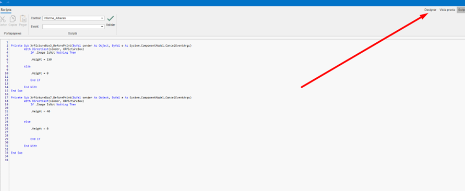Viewport: 465px width, 191px height.
Task: Click 'If .Image IsNot Nothing Then' on line 19
Action: point(53,104)
